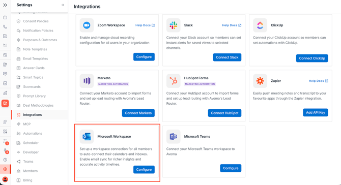The width and height of the screenshot is (341, 185).
Task: Open Developer settings
Action: 31,152
